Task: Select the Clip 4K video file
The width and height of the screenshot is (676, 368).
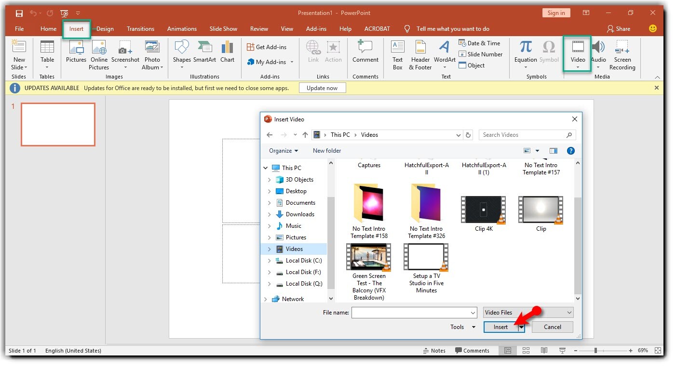Action: point(484,214)
